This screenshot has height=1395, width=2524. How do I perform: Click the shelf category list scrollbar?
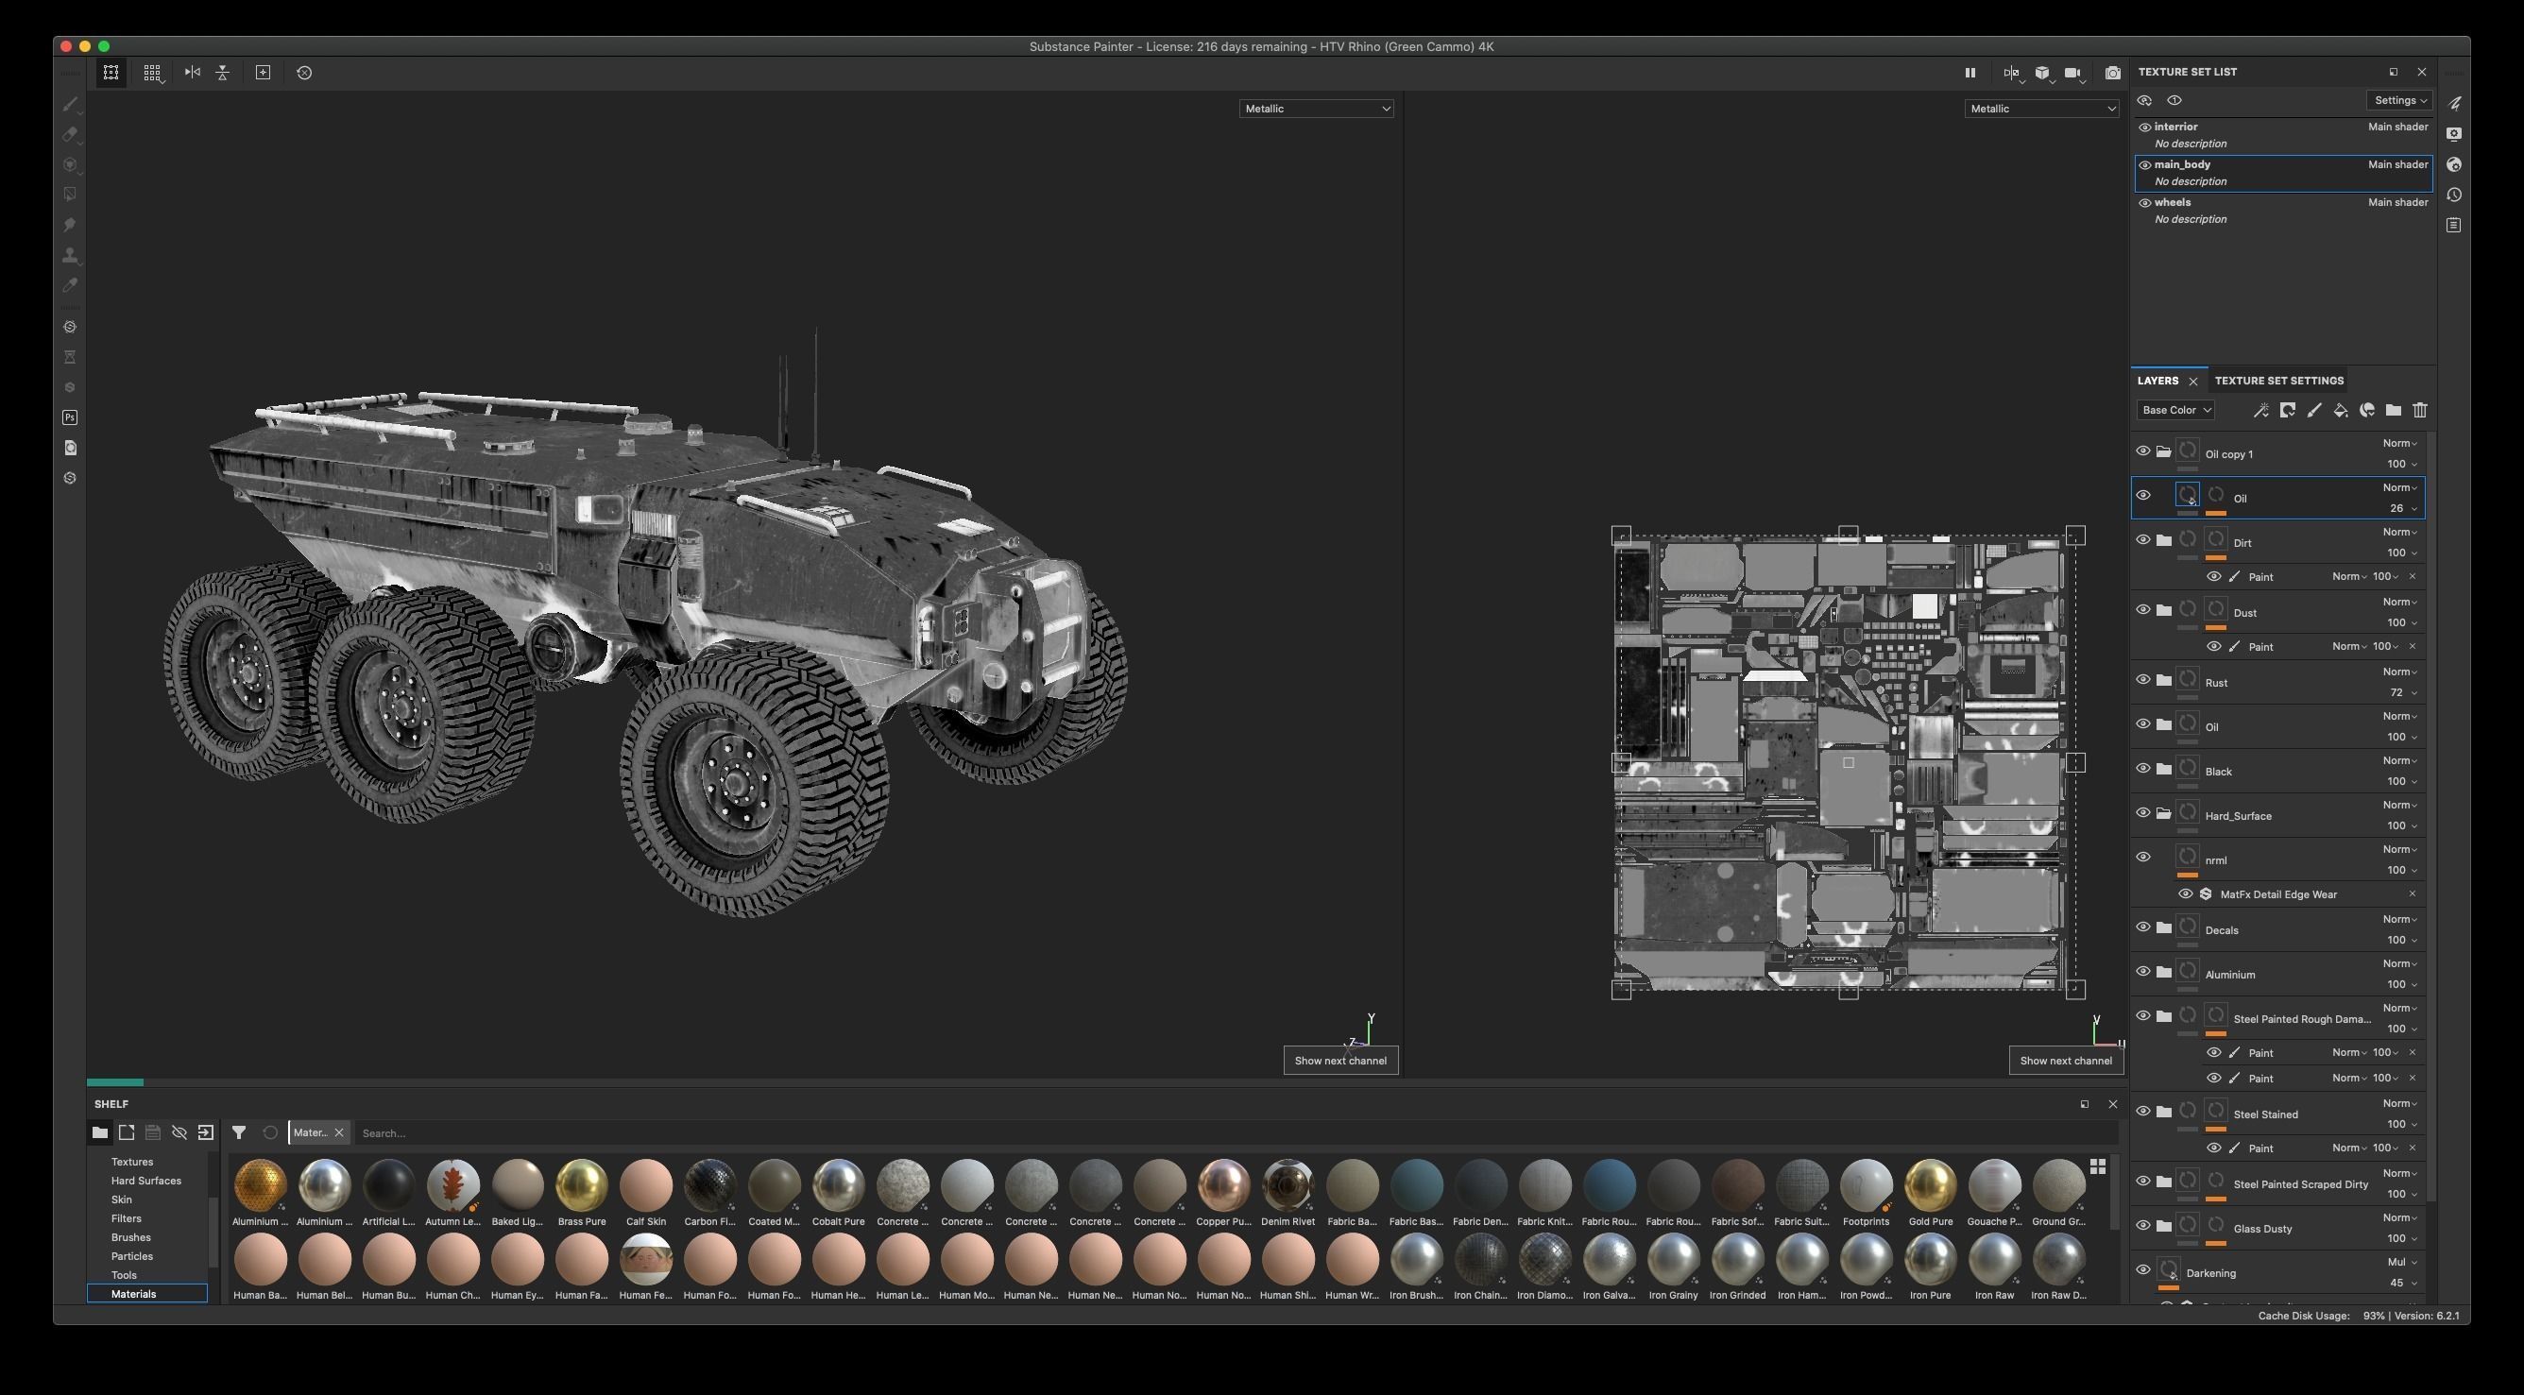[213, 1231]
